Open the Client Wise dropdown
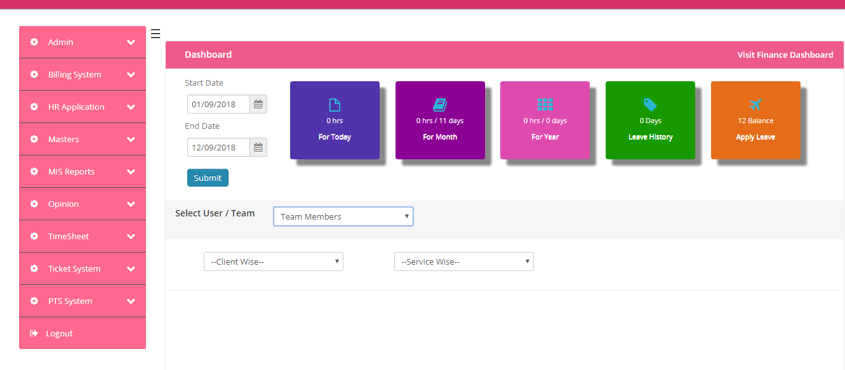Viewport: 845px width, 370px height. [x=273, y=261]
